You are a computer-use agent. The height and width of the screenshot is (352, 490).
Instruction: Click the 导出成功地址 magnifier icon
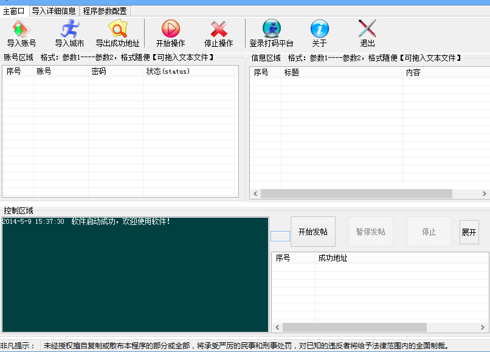click(x=117, y=29)
